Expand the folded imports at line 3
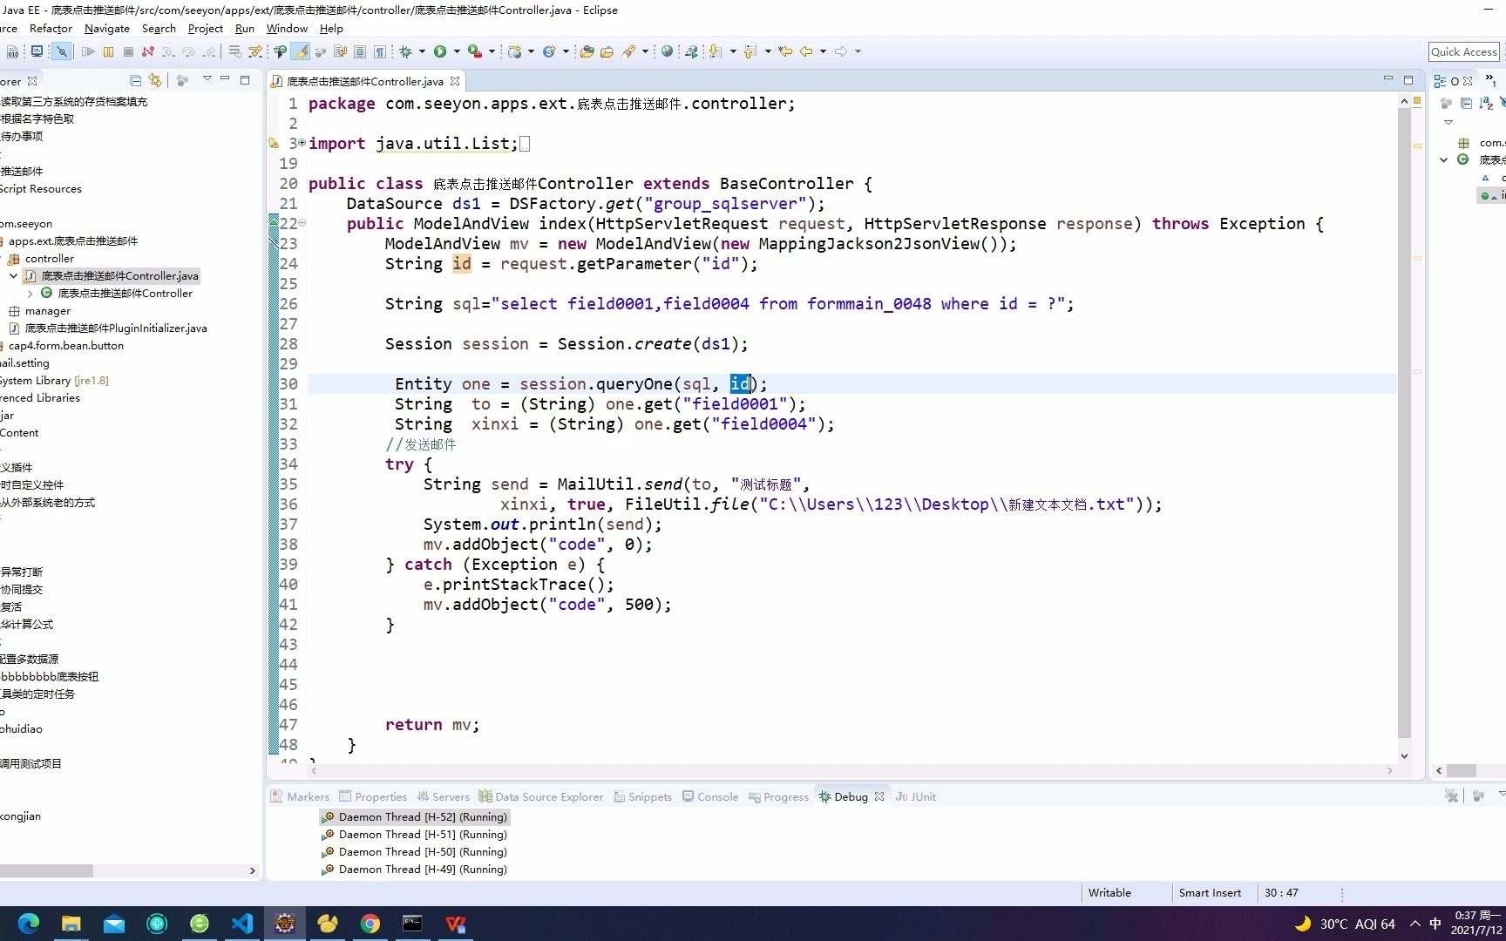Screen dimensions: 1506x941 (x=302, y=143)
